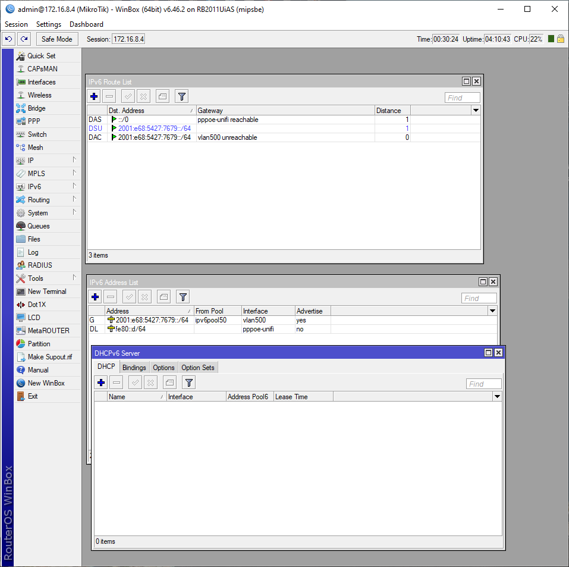569x567 pixels.
Task: Click disable X in IPv6 Address List
Action: click(145, 297)
